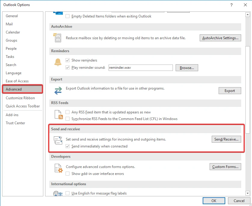Select the Groups category
This screenshot has height=206, width=252.
click(23, 40)
